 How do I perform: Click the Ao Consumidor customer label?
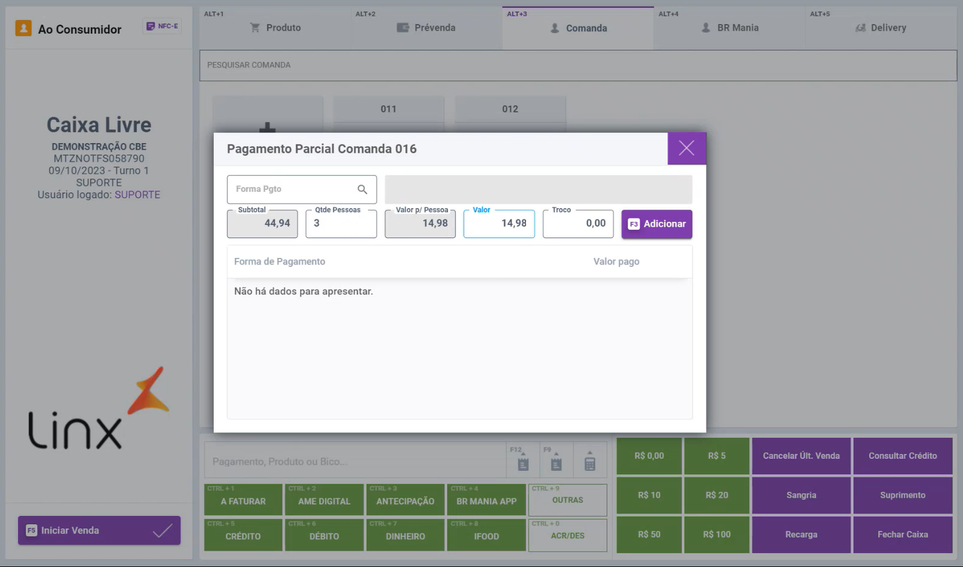(x=79, y=29)
